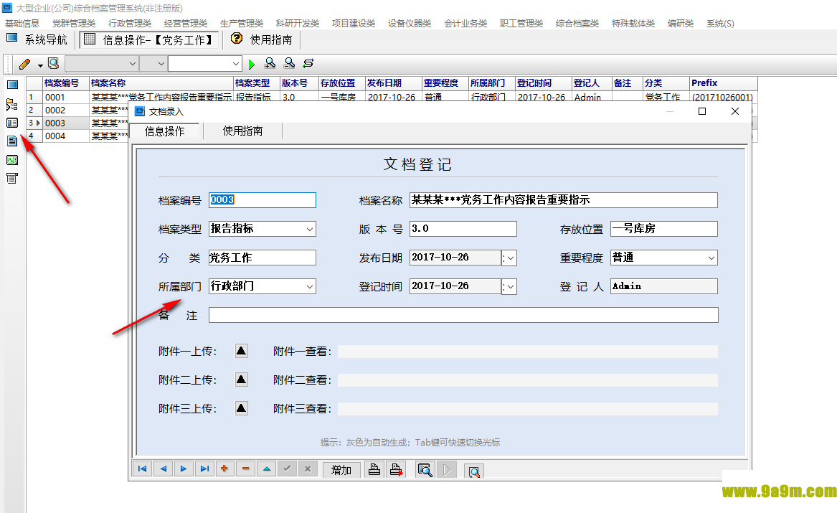This screenshot has height=513, width=837.
Task: Open the 发布日期 date picker arrow
Action: coord(511,258)
